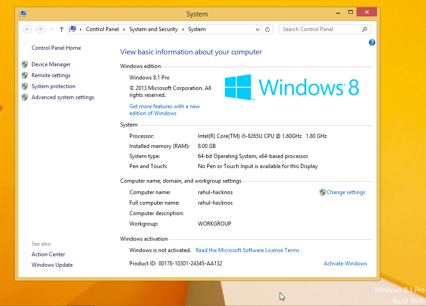Screen dimensions: 426x306
Task: Expand chevron after Control Panel breadcrumb
Action: click(124, 29)
